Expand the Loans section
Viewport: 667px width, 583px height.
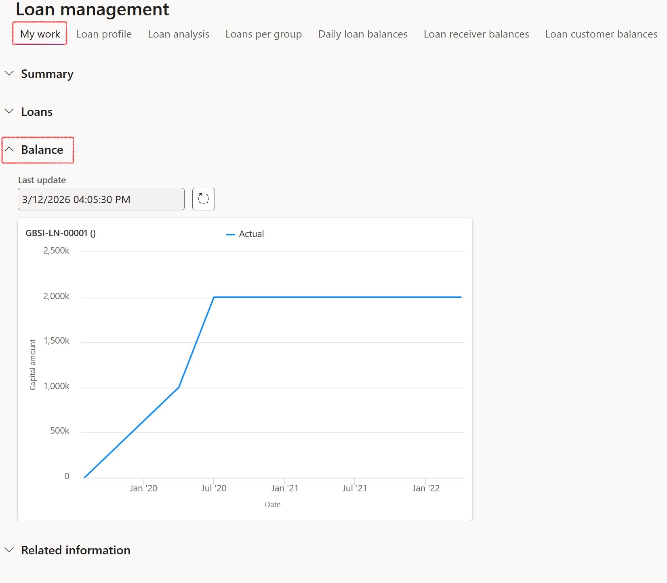coord(36,112)
